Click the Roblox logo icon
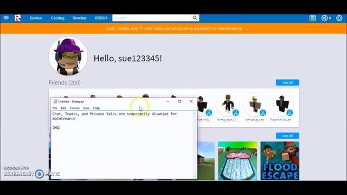347x195 pixels. click(18, 18)
